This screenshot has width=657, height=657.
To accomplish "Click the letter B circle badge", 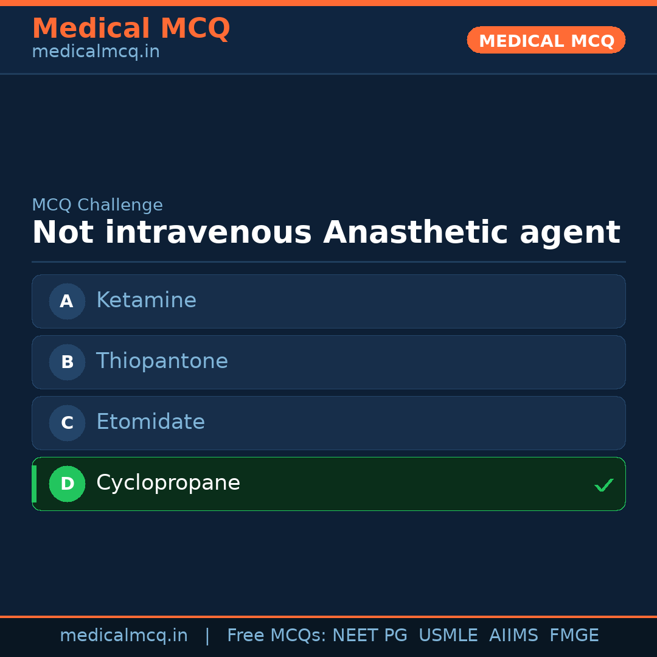I will (67, 362).
